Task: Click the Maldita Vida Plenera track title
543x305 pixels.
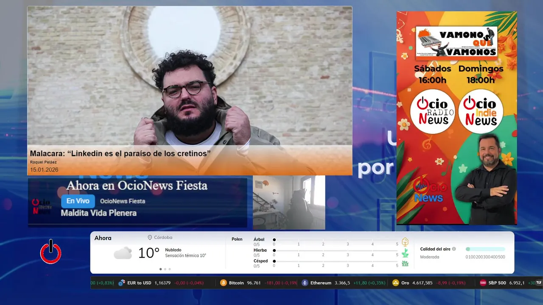Action: [99, 213]
